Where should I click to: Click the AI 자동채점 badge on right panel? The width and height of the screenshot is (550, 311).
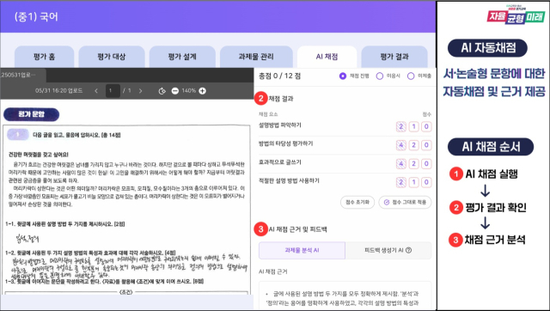(x=487, y=48)
